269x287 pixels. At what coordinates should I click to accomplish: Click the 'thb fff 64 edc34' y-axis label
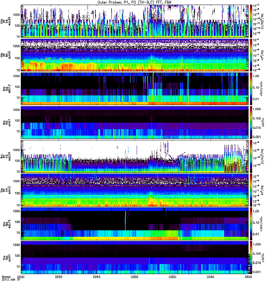click(5, 21)
